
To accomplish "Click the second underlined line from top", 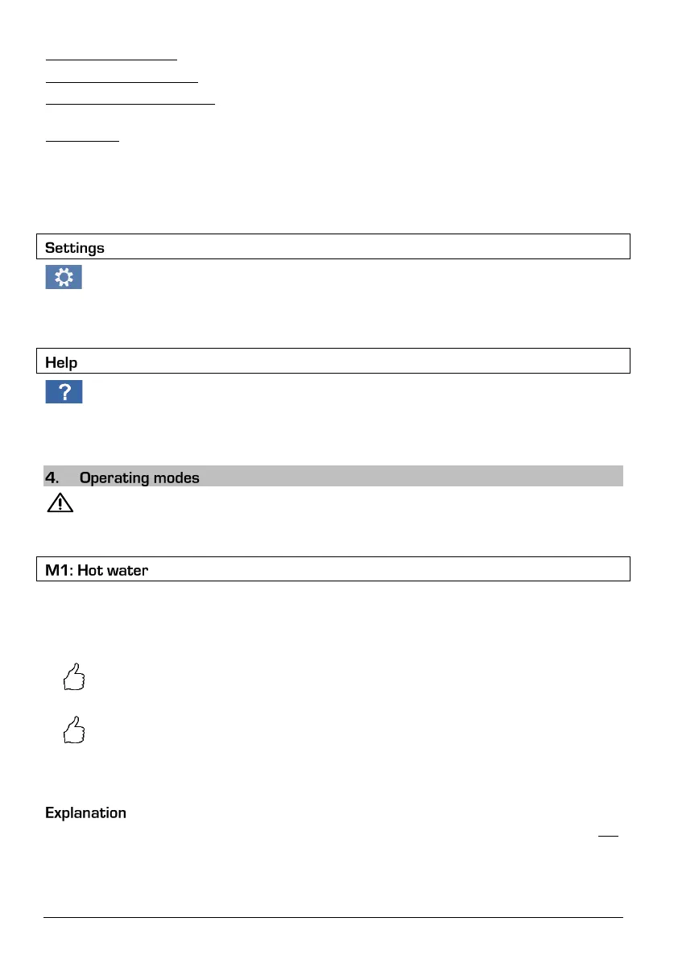I will (122, 82).
